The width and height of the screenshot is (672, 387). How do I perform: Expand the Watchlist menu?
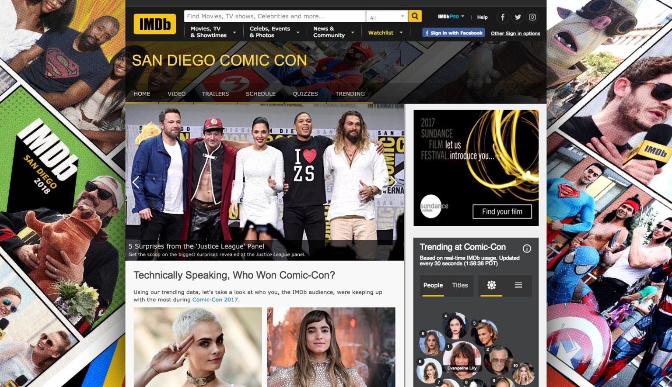click(x=385, y=32)
